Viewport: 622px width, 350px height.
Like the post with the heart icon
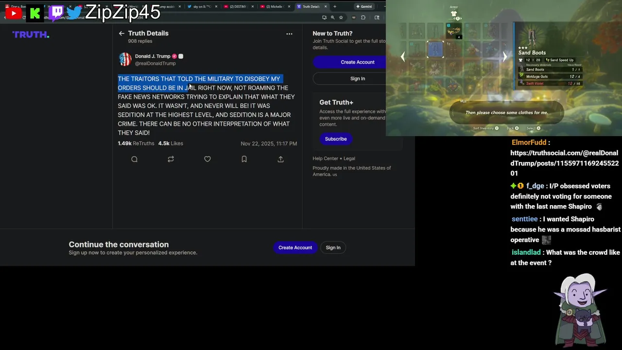pyautogui.click(x=207, y=159)
